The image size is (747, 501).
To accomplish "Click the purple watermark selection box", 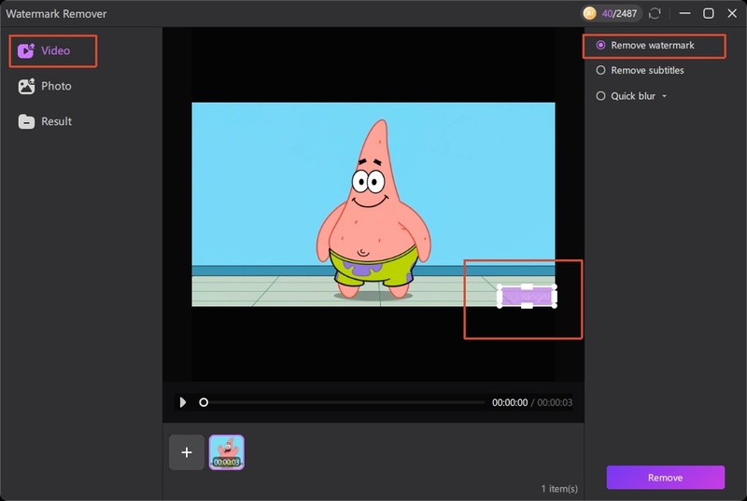I will (527, 297).
